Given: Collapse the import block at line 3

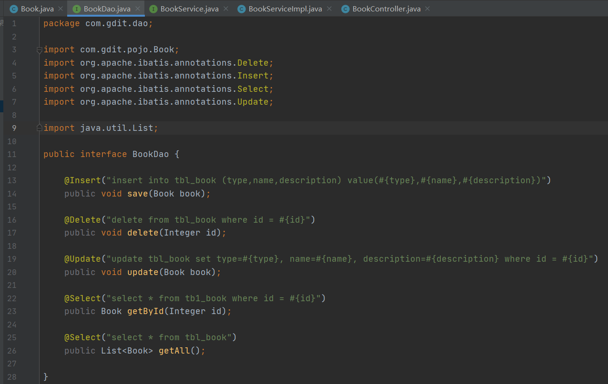Looking at the screenshot, I should click(x=40, y=50).
